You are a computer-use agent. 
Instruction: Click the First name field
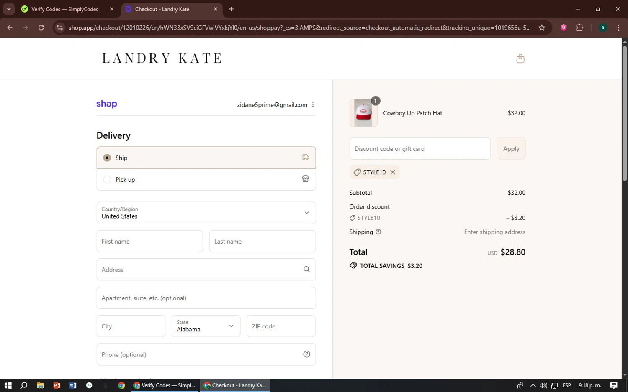click(149, 241)
